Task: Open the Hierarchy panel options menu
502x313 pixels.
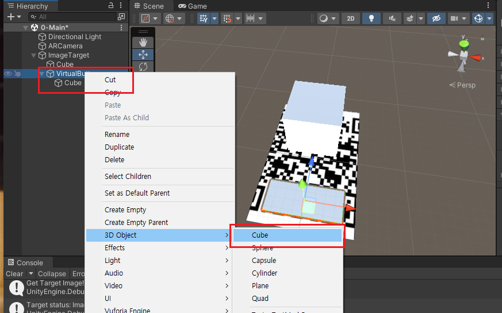Action: 121,5
